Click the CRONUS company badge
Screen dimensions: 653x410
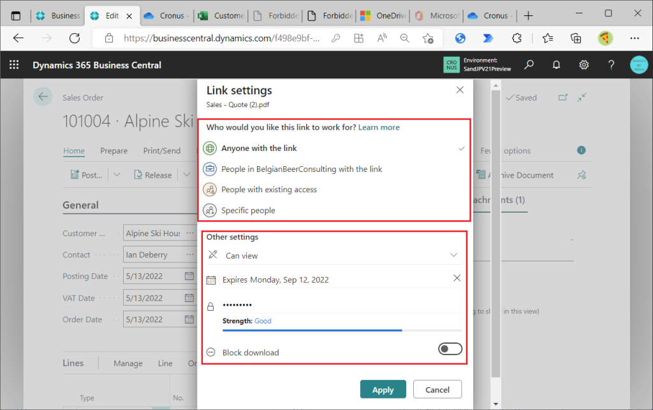pyautogui.click(x=451, y=65)
